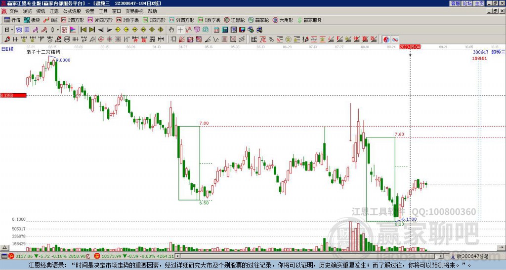Open the 江恩 menu

pos(54,11)
